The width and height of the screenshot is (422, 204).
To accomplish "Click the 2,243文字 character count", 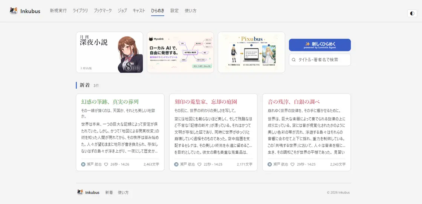I will [x=338, y=164].
